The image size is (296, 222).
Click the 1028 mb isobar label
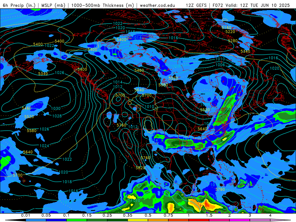coord(57,116)
